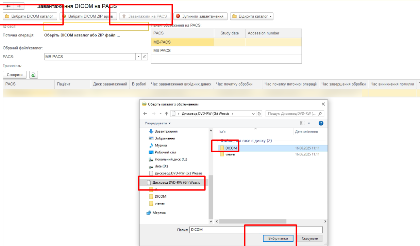Viewport: 420px width, 246px height.
Task: Open the view mode dropdown in dialog
Action: click(309, 123)
